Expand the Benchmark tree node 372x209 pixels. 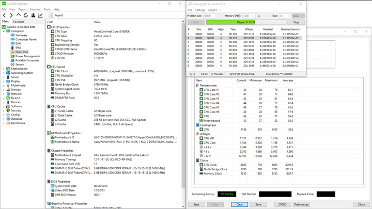click(x=4, y=123)
